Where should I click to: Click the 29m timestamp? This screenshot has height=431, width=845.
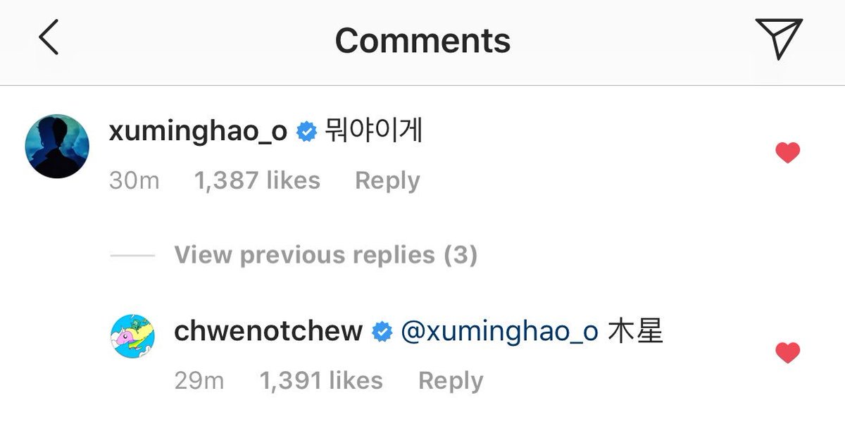click(199, 381)
